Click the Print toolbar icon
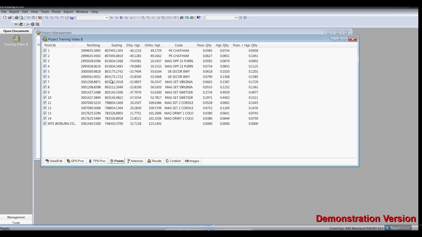 (x=16, y=17)
